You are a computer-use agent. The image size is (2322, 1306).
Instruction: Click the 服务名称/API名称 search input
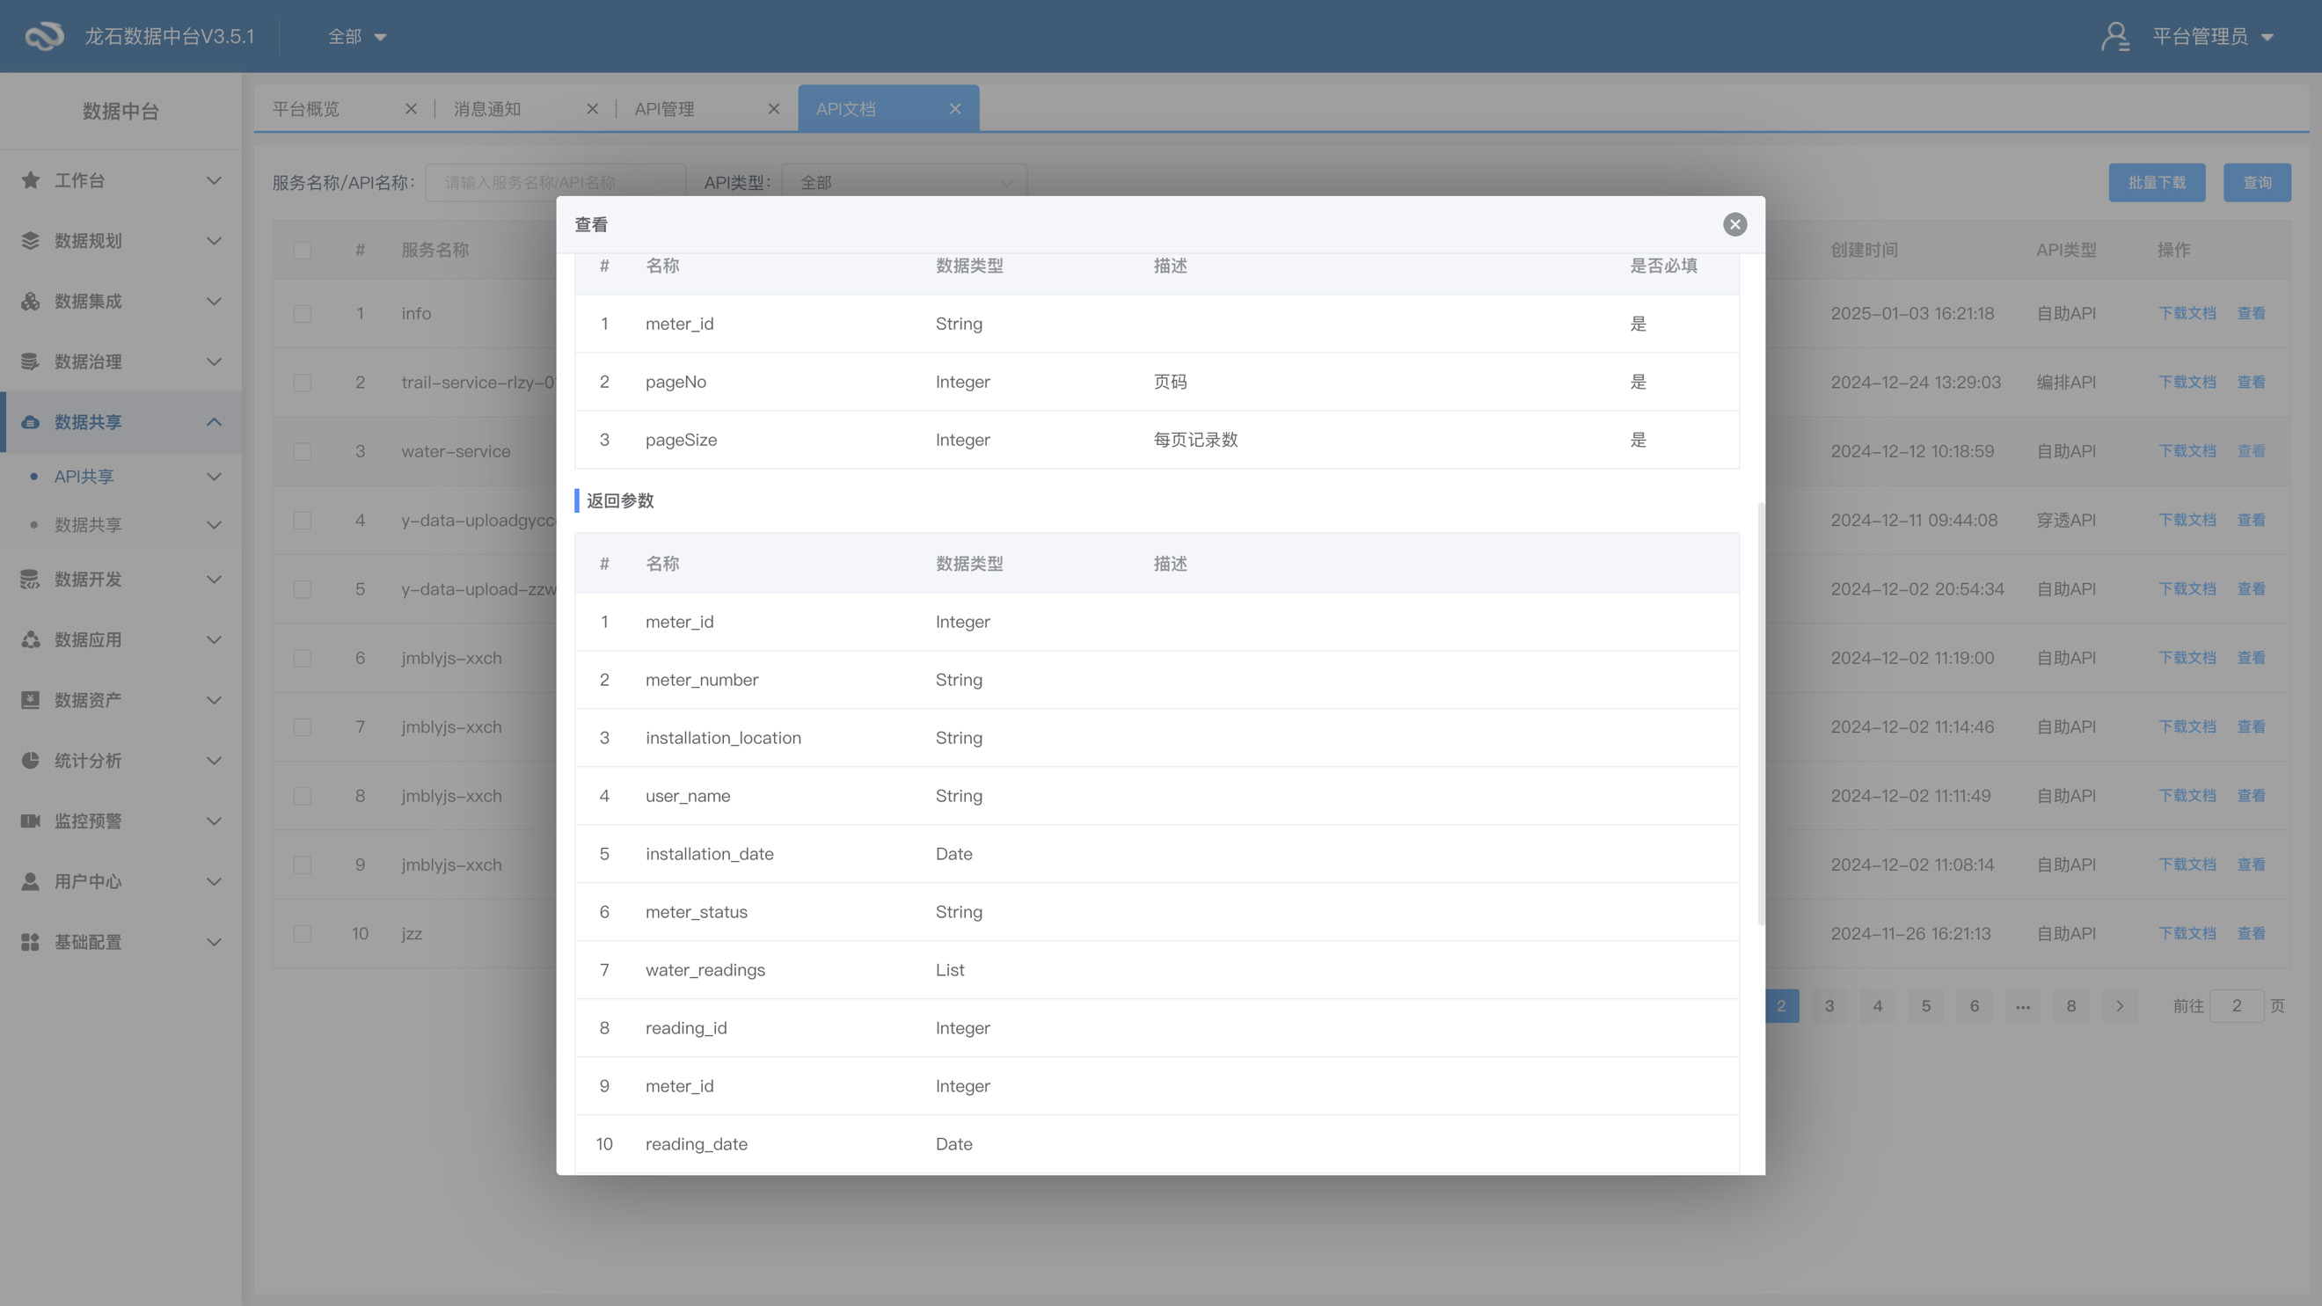(554, 182)
